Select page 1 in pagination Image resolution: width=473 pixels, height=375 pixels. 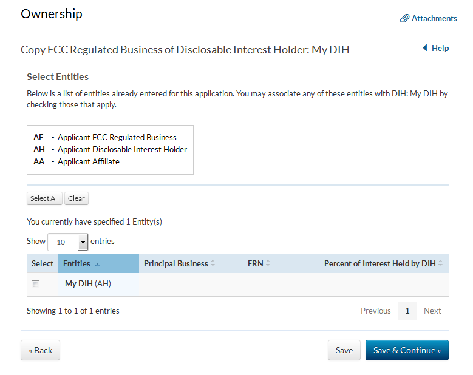(x=407, y=311)
